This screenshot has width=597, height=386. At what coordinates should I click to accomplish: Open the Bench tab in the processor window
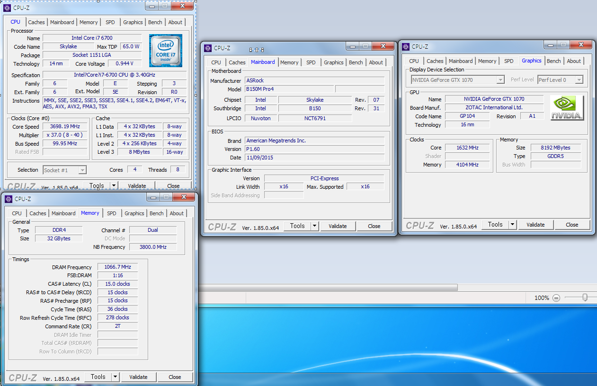click(155, 22)
